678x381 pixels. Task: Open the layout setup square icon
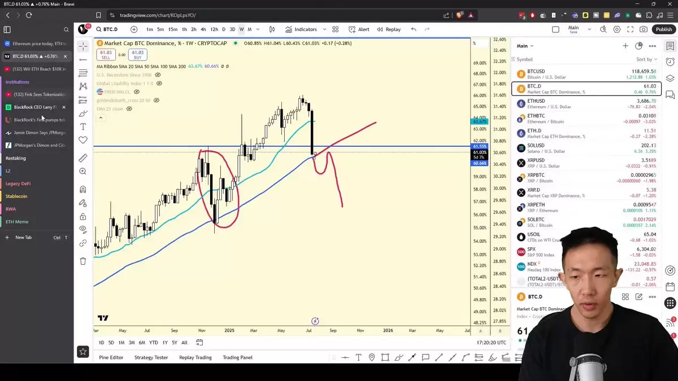pyautogui.click(x=555, y=29)
